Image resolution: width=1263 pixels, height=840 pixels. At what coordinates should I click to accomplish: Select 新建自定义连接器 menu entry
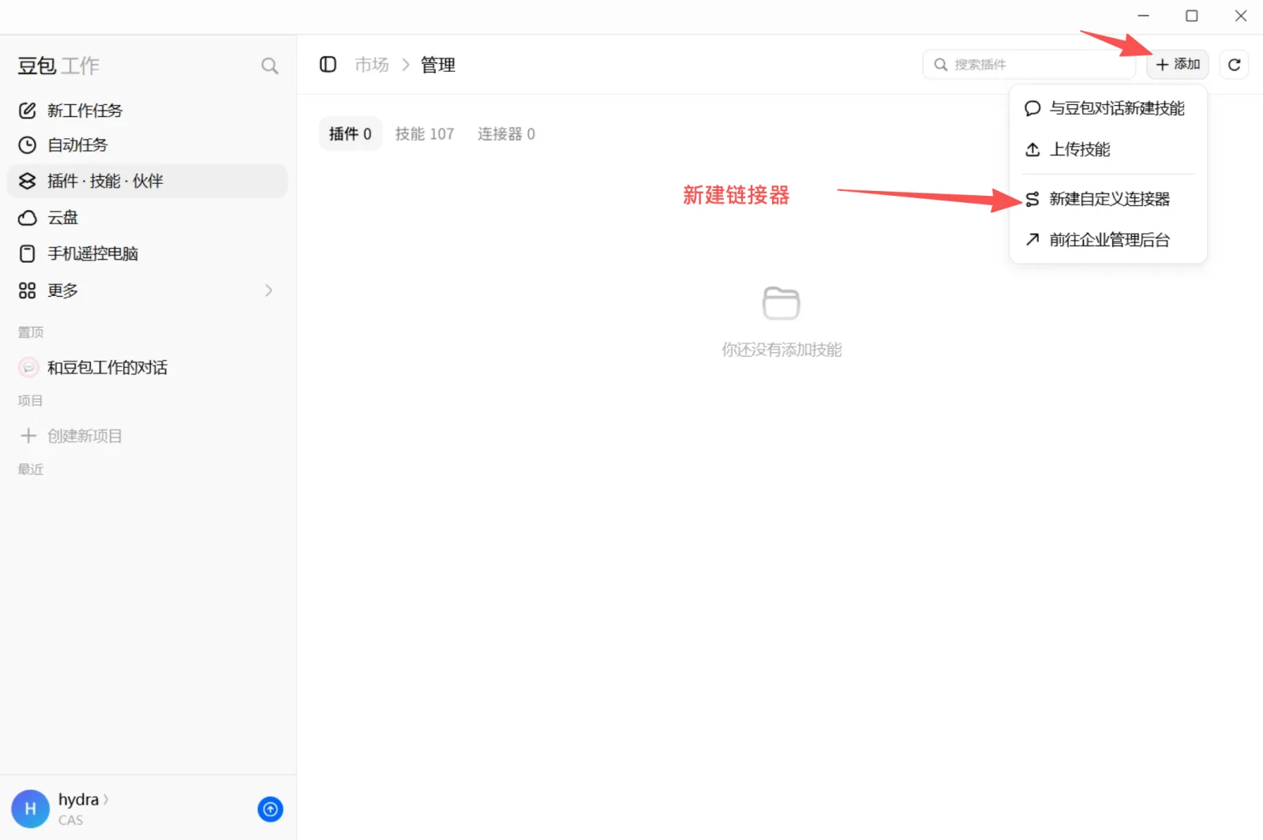1108,199
